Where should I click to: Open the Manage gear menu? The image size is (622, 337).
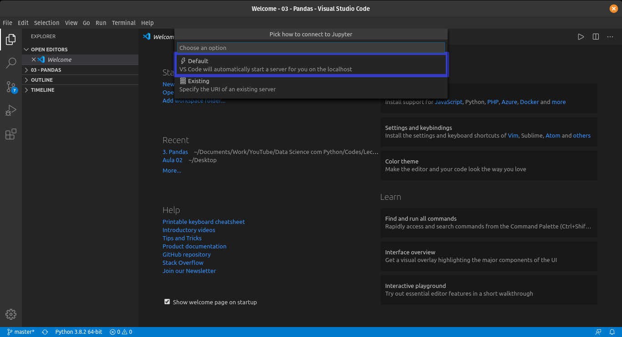point(11,314)
